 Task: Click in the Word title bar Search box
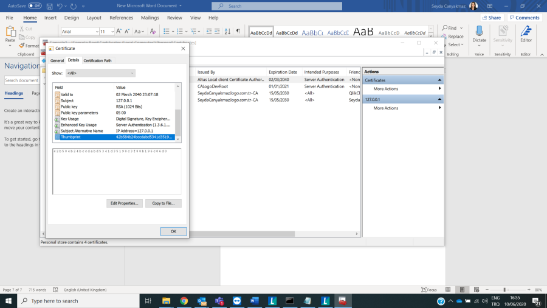[x=277, y=6]
